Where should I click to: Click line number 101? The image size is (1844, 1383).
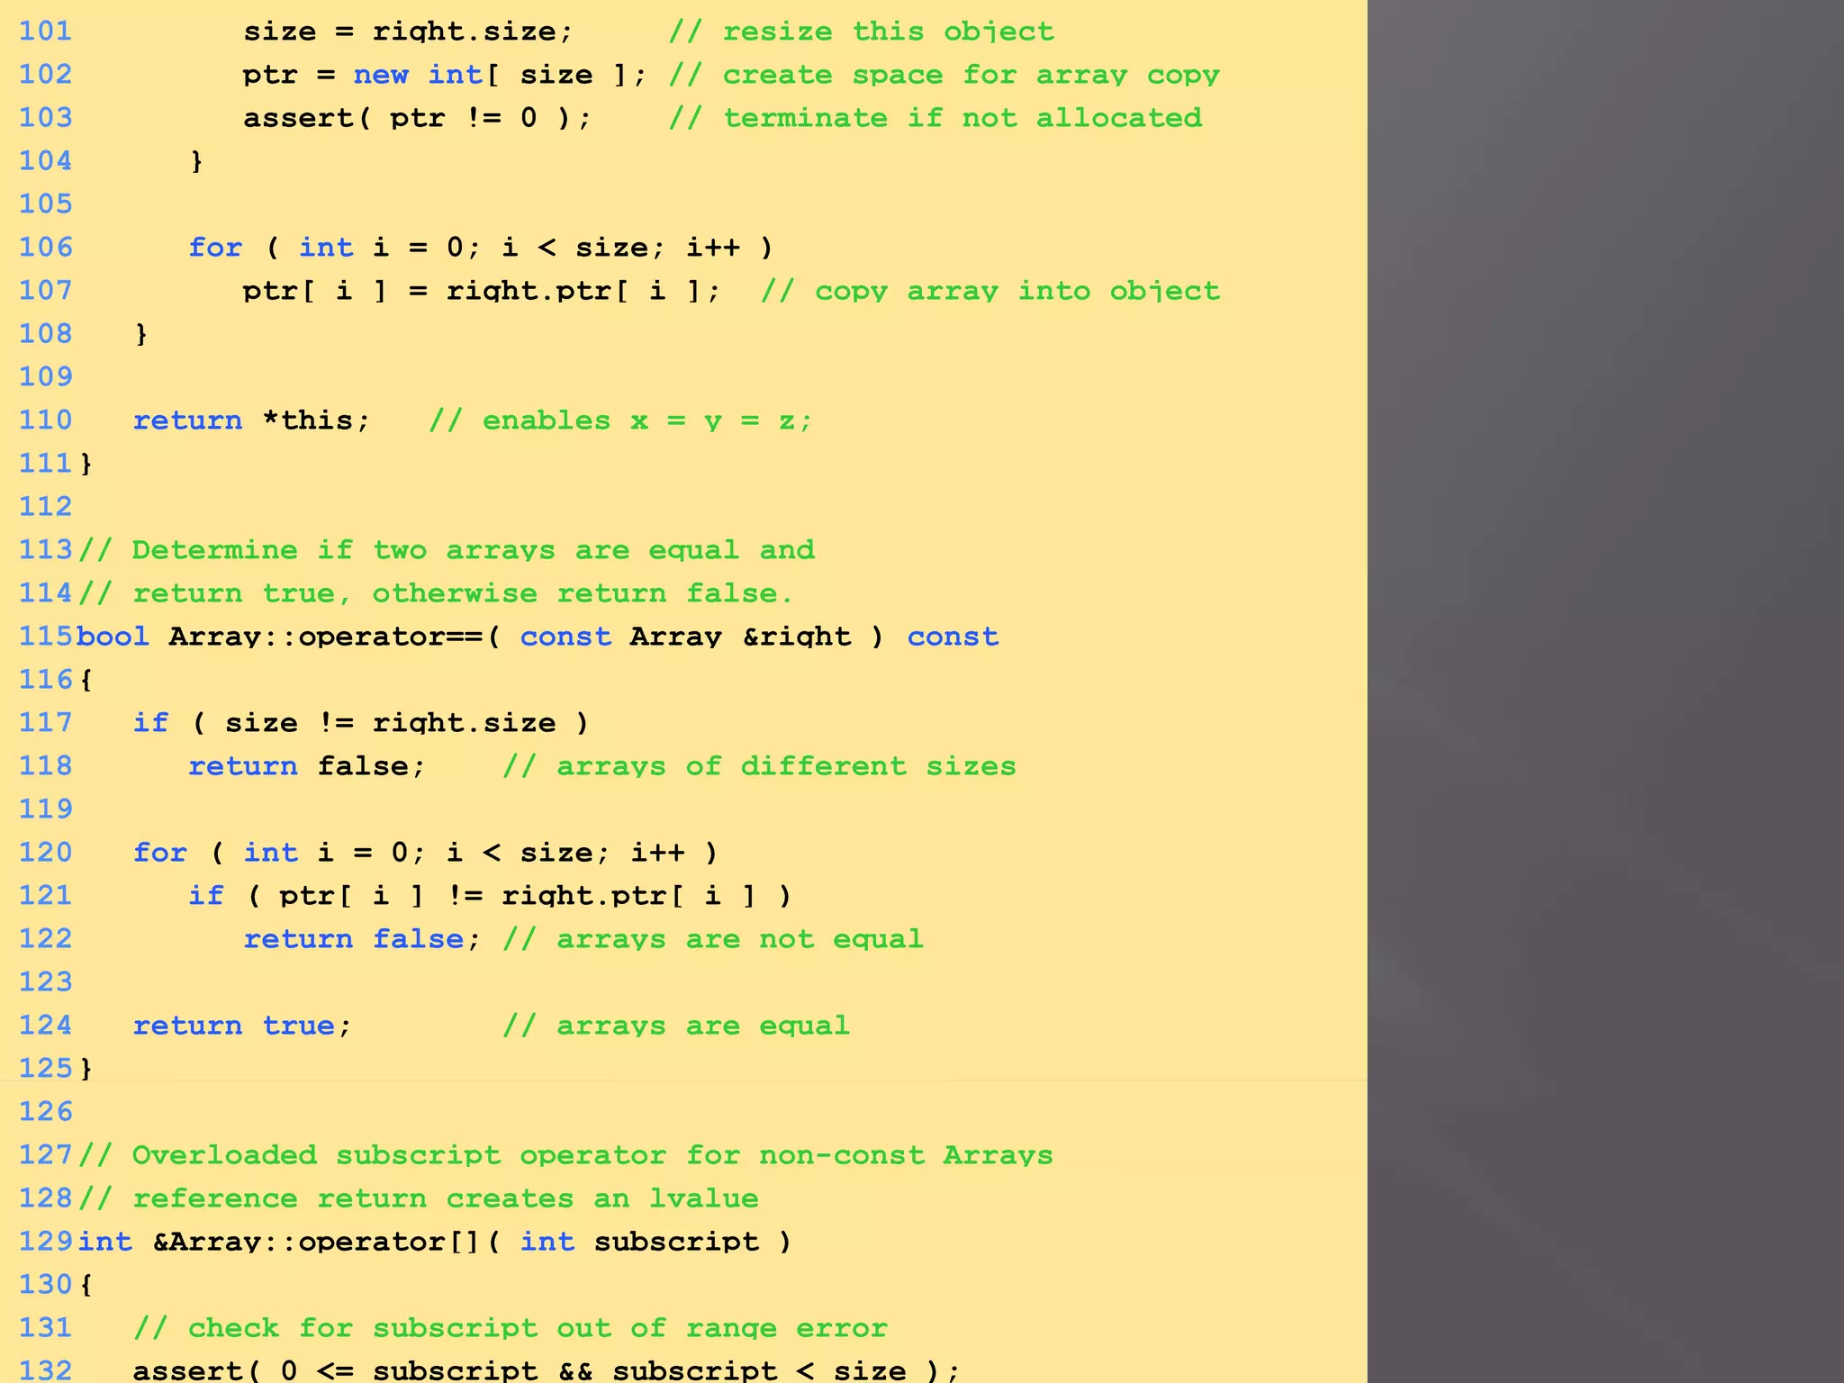point(45,32)
